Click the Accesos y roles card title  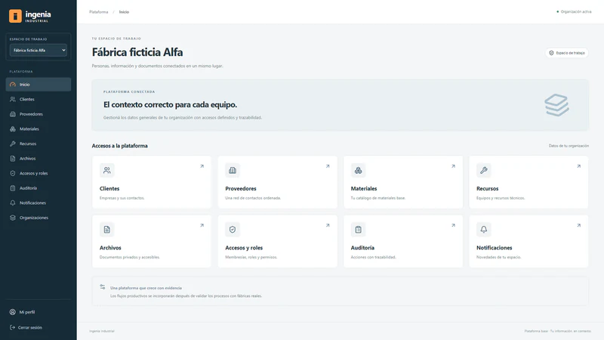(x=244, y=248)
